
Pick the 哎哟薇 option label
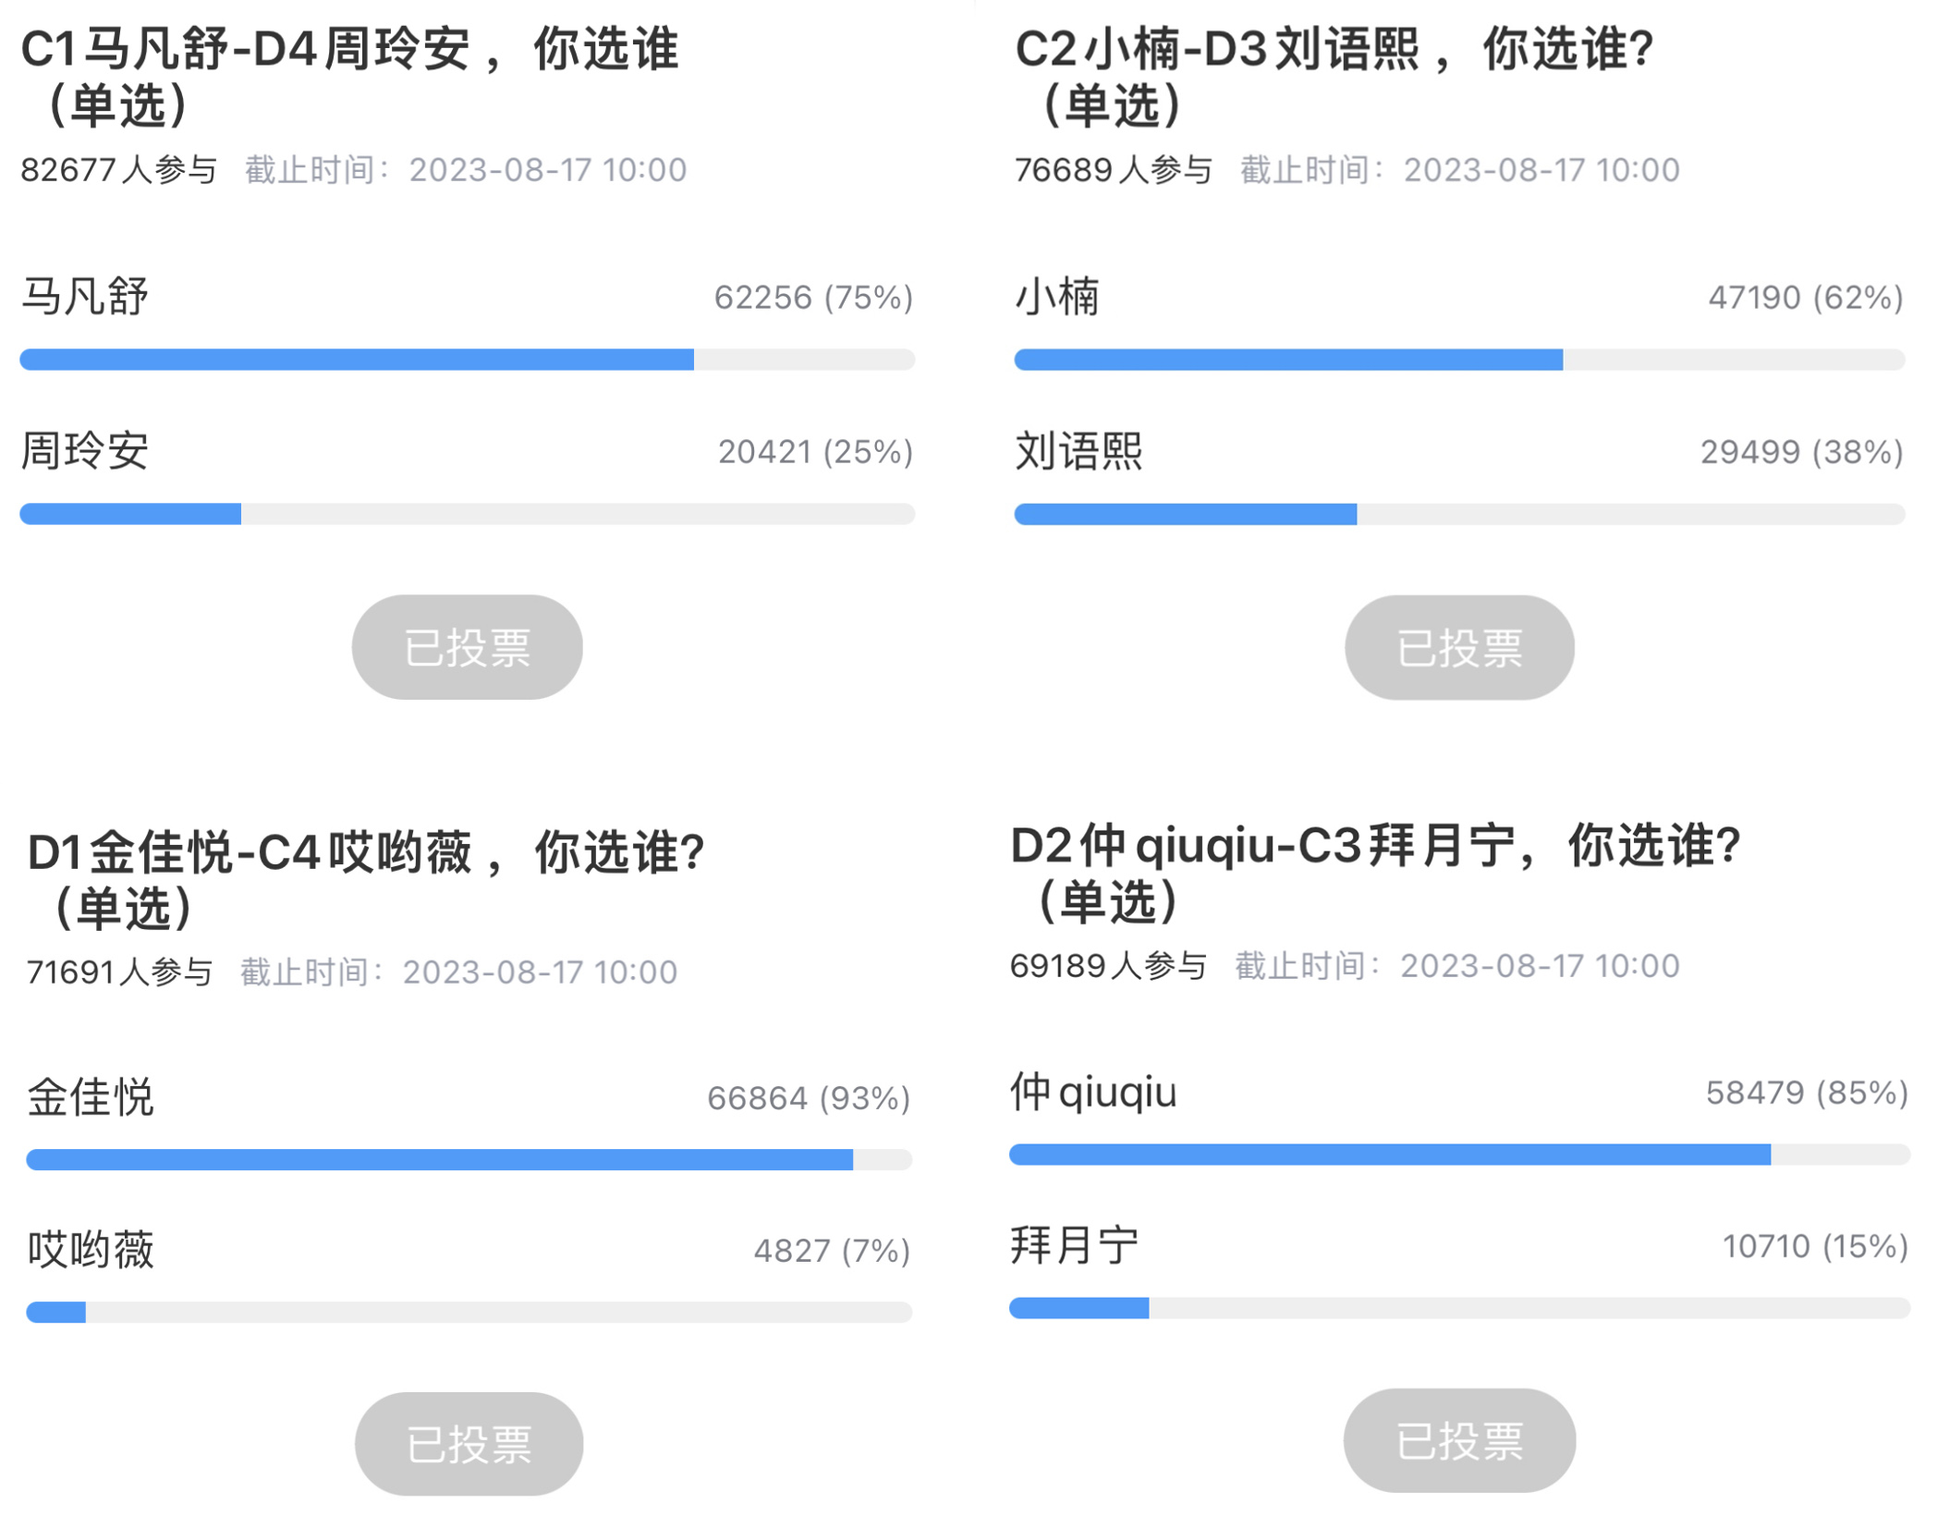click(91, 1250)
